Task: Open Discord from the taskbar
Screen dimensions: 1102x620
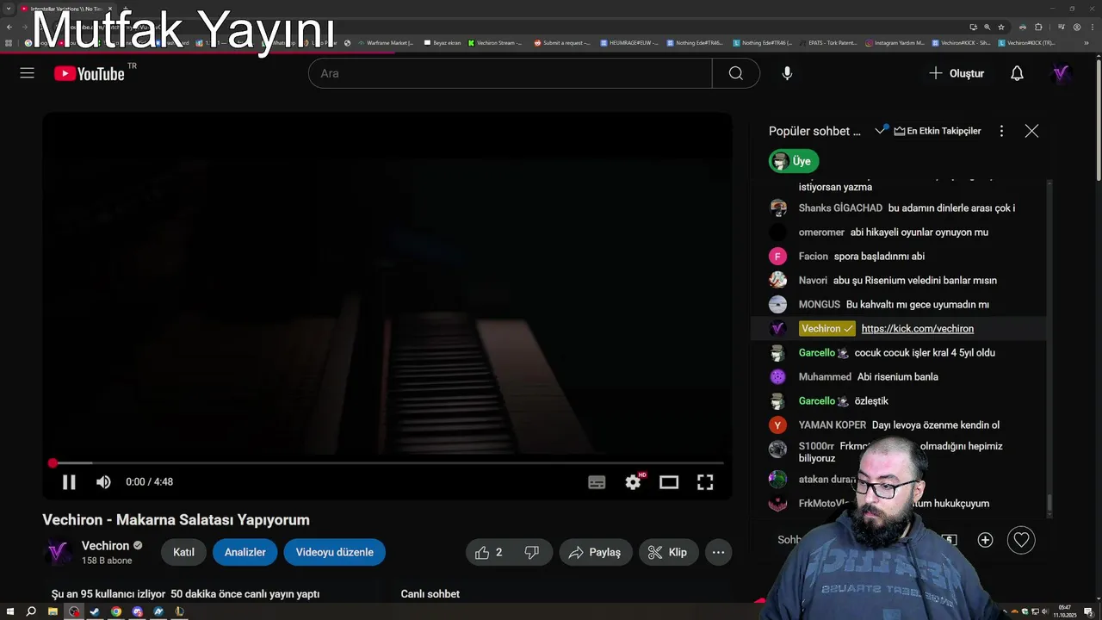Action: point(138,612)
